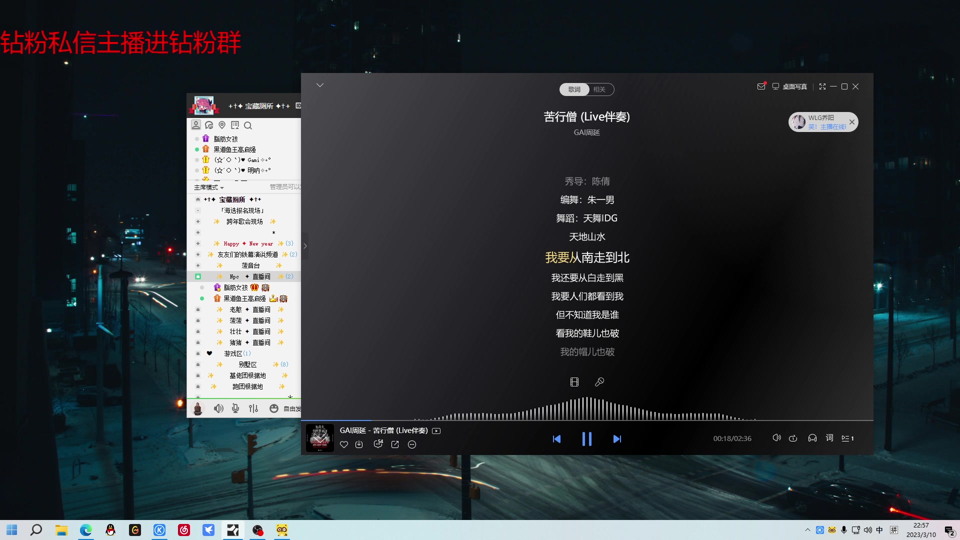Click the download song icon
The image size is (960, 540).
point(359,444)
